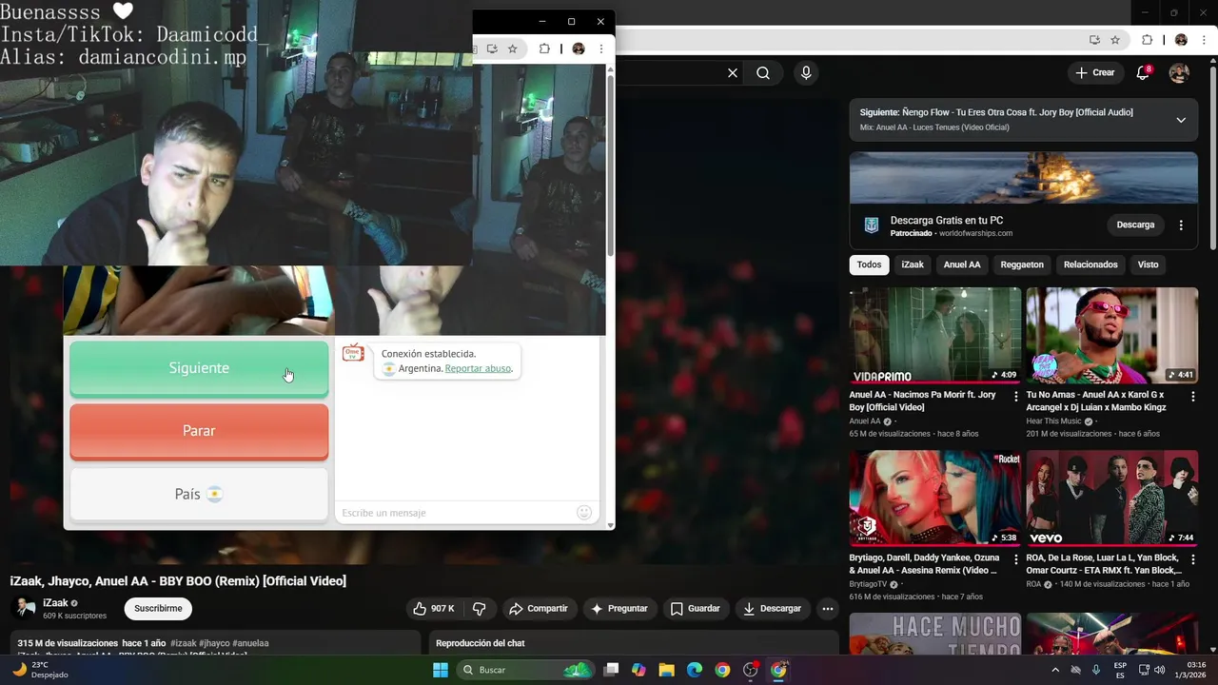Start YouTube voice search with the microphone
The image size is (1218, 685).
[806, 72]
